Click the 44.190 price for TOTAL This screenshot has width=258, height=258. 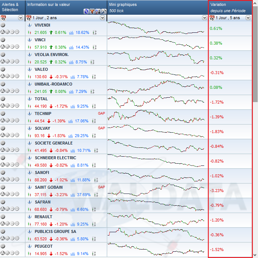41,106
